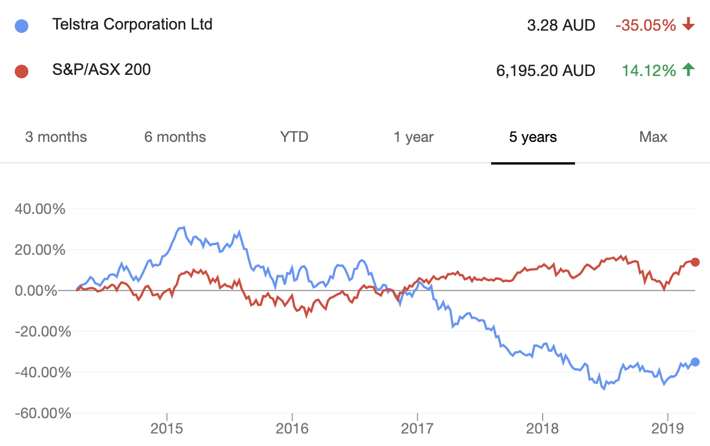This screenshot has height=446, width=710.
Task: Click the 6,195.20 AUD index value
Action: 545,70
